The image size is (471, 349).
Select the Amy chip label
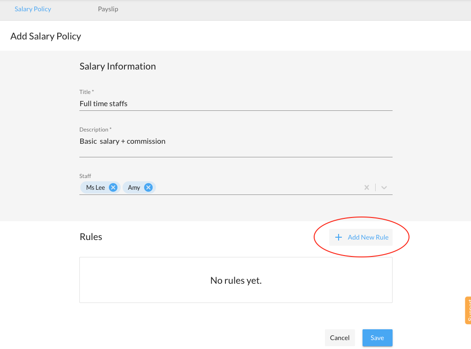tap(134, 187)
